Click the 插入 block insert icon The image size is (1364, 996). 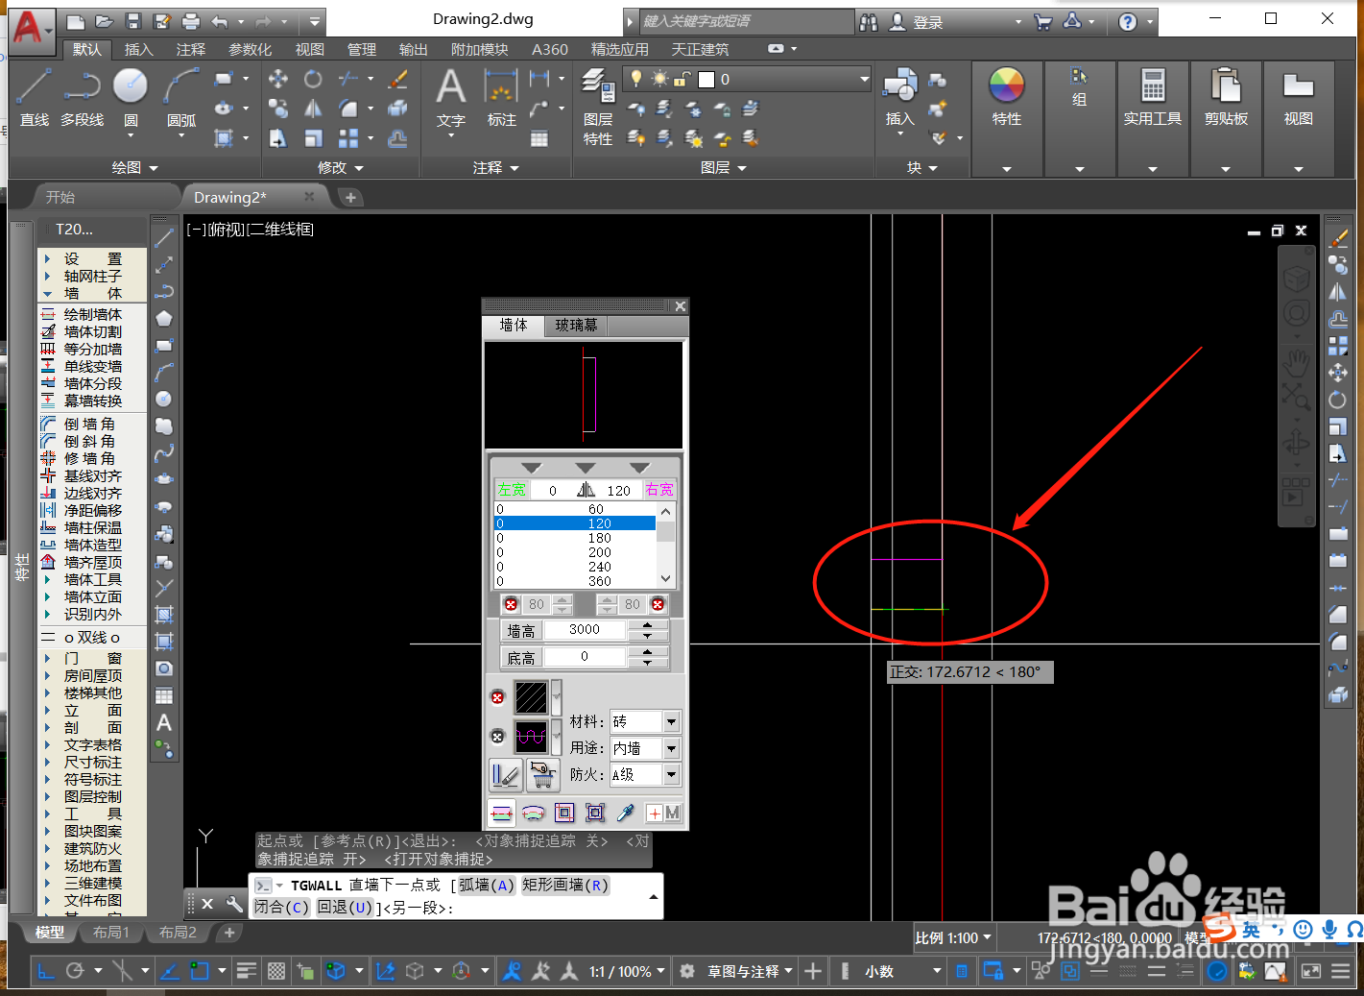(x=899, y=86)
